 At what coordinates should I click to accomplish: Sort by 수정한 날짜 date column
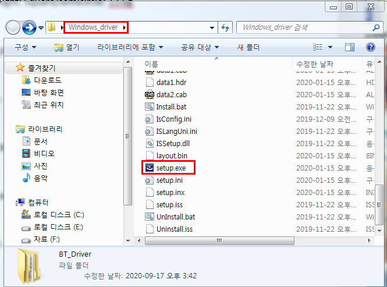[315, 64]
